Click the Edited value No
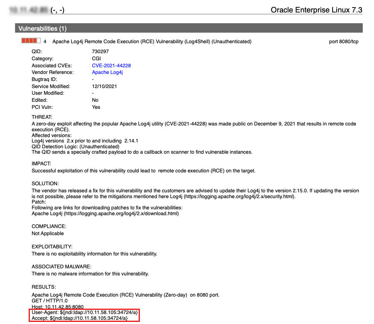Screen dimensions: 374x324 tap(95, 100)
